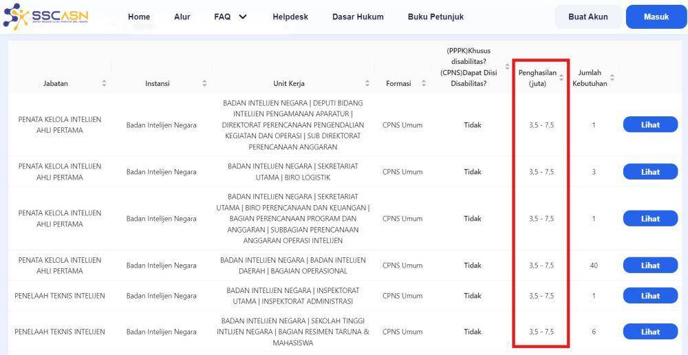Select Badan Intelijen Negara instansi in Biro Logistik row
This screenshot has width=688, height=355.
pyautogui.click(x=162, y=172)
